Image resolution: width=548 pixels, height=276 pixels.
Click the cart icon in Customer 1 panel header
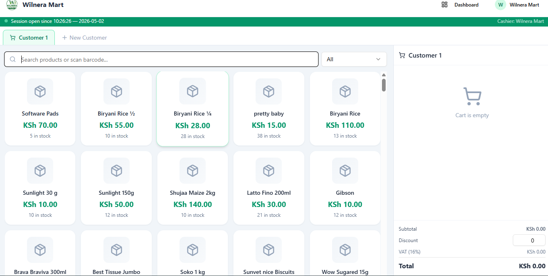(x=402, y=55)
